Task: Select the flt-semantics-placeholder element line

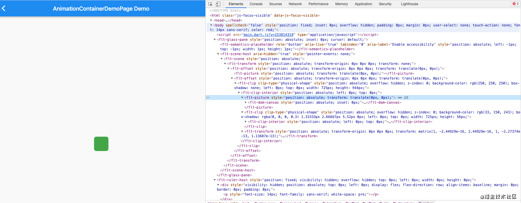Action: click(x=368, y=47)
